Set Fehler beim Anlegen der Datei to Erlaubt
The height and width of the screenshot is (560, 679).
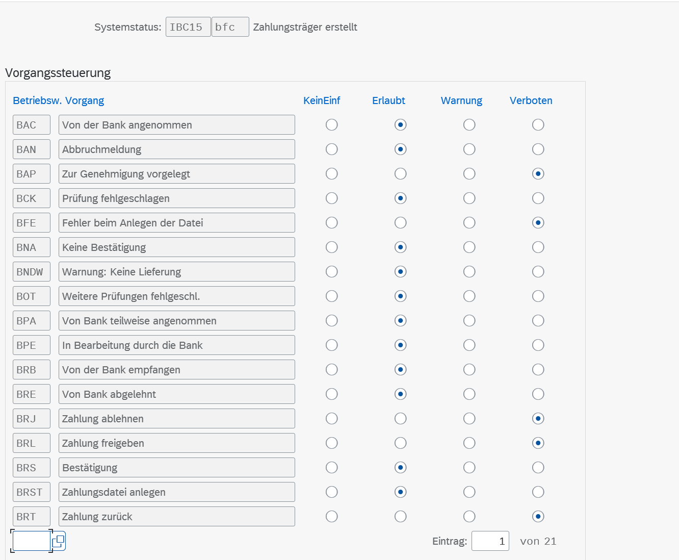point(400,223)
